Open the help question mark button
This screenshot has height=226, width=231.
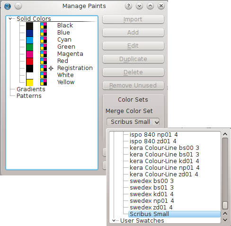point(129,6)
